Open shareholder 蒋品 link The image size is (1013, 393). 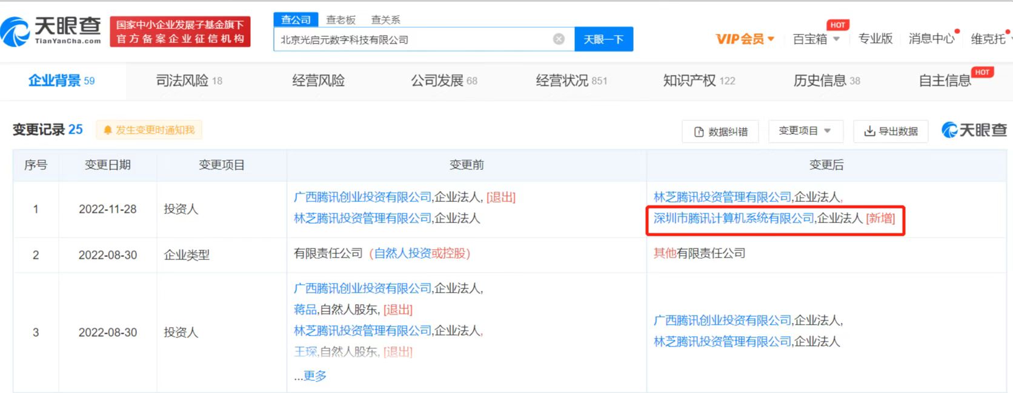[x=305, y=310]
